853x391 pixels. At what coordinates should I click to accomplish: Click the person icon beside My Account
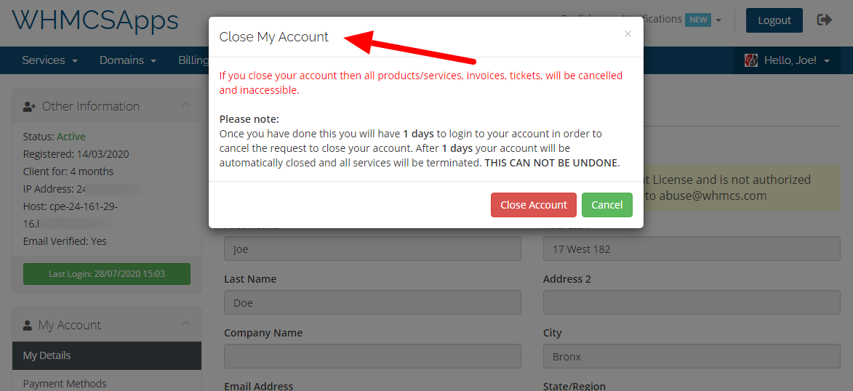pyautogui.click(x=27, y=325)
